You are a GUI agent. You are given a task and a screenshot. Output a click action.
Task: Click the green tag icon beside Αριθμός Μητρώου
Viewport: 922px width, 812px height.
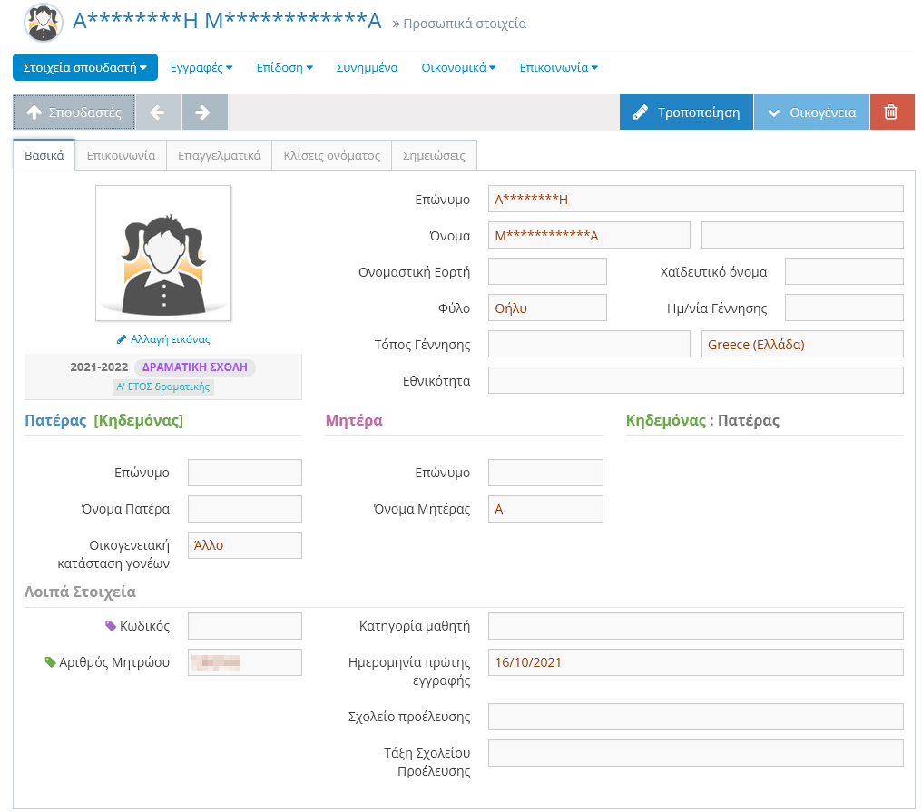(51, 662)
